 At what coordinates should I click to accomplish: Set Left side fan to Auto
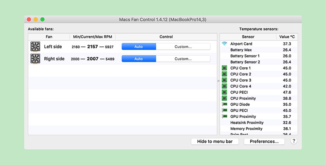[139, 47]
